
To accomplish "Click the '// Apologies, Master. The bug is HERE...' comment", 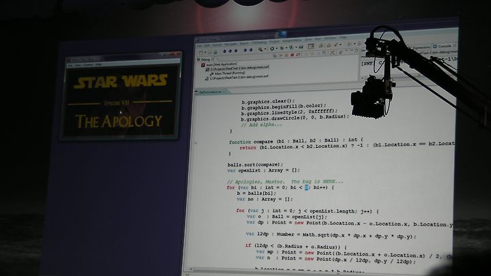I will click(285, 181).
